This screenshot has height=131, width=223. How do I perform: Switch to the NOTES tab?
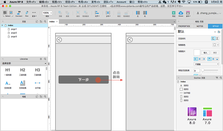200,26
